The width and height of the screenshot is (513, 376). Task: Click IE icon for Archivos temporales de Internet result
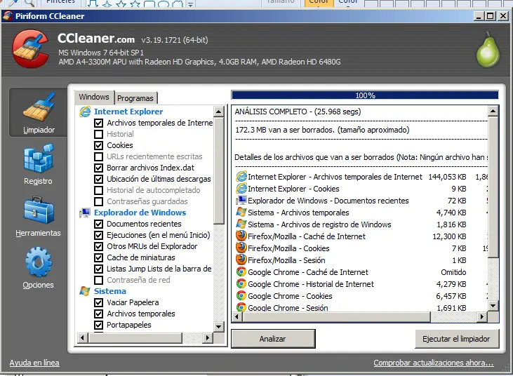(x=241, y=177)
